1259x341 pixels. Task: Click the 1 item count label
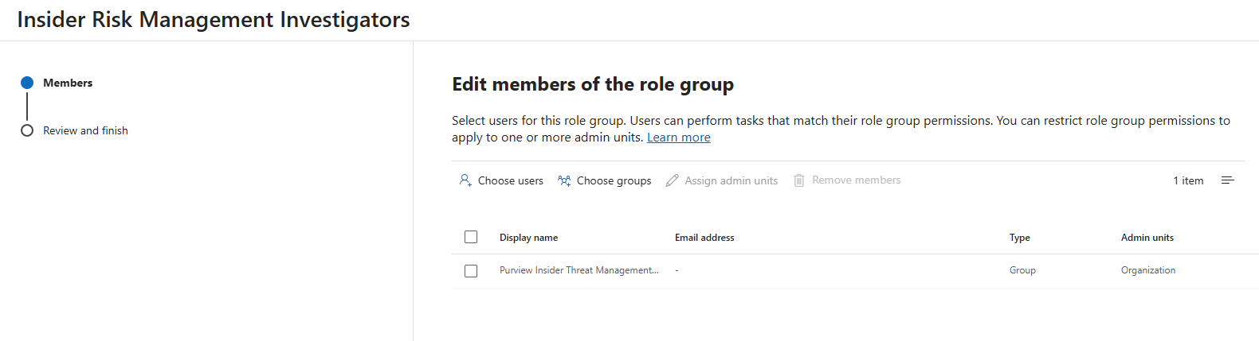[x=1187, y=180]
